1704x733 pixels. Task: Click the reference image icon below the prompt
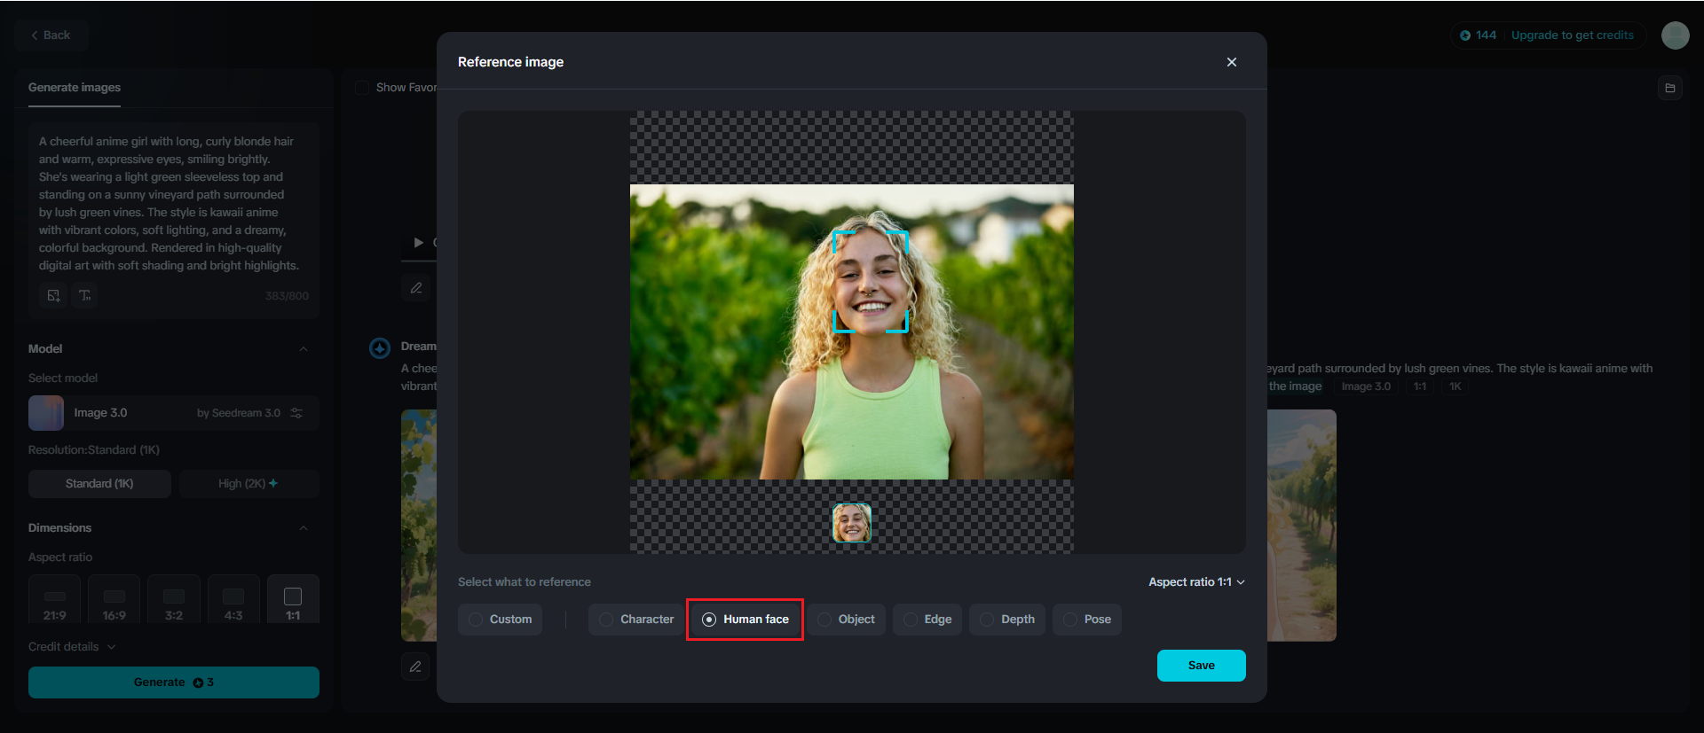[x=53, y=295]
